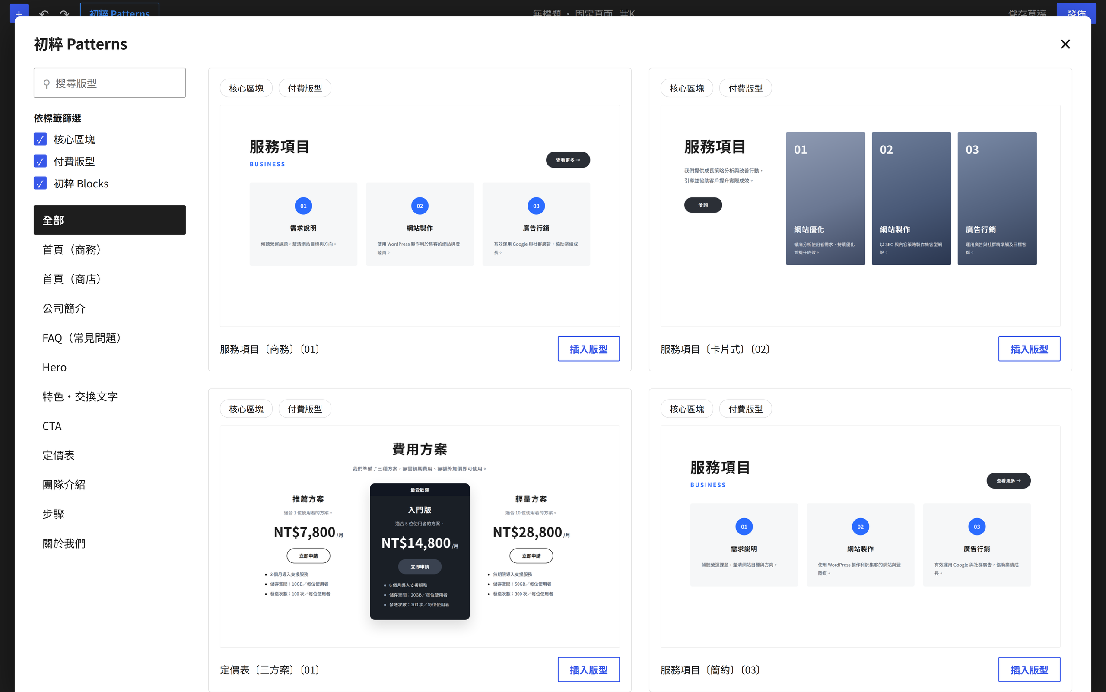Open preview of 服務項目〔商務〕〔01〕
Screen dimensions: 1106x692
tap(420, 216)
